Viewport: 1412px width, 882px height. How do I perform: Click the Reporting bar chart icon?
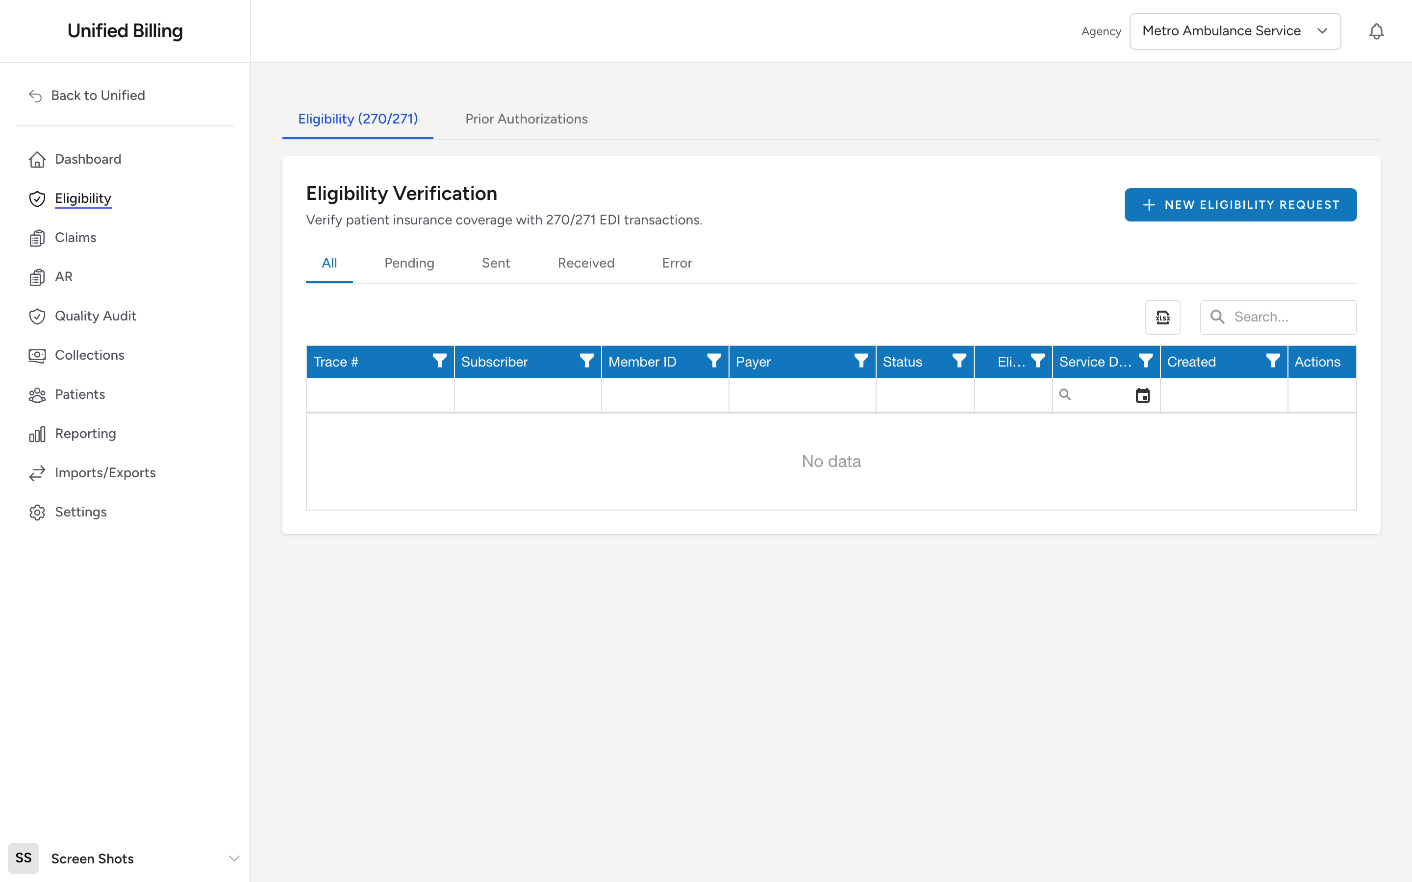[37, 434]
